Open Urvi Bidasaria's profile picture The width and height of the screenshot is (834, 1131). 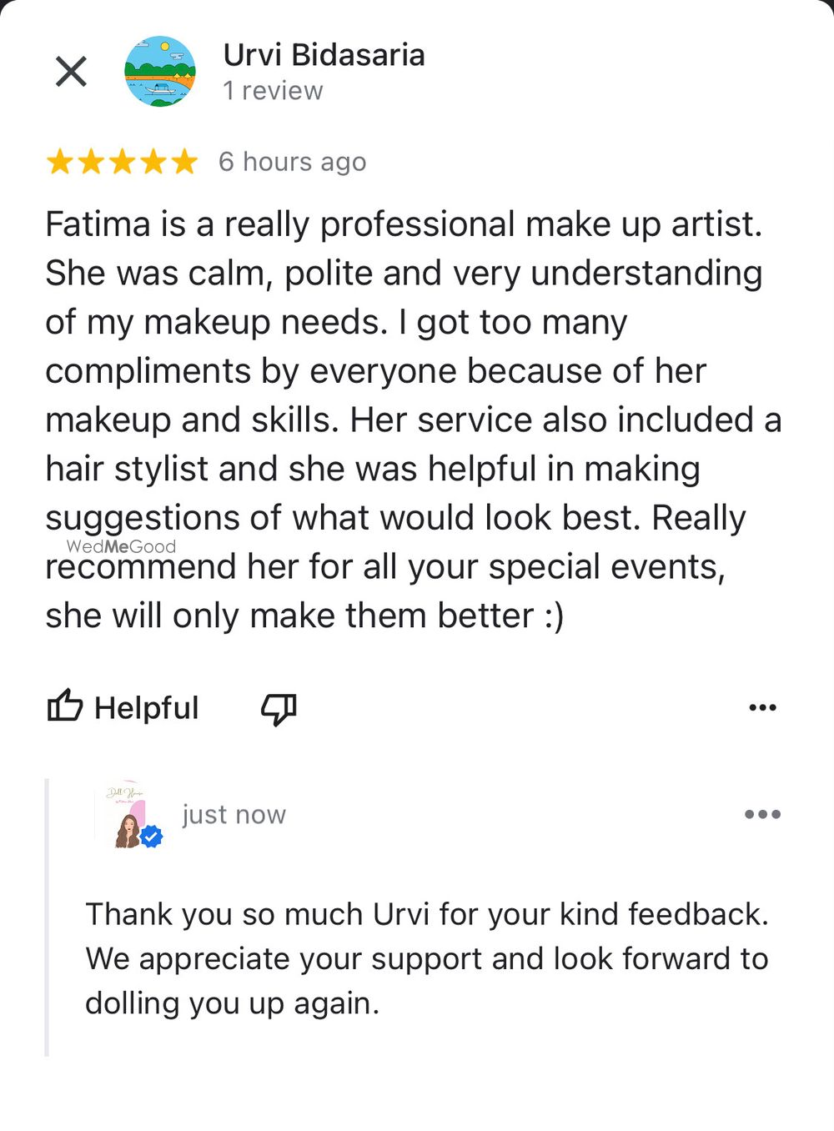tap(159, 72)
